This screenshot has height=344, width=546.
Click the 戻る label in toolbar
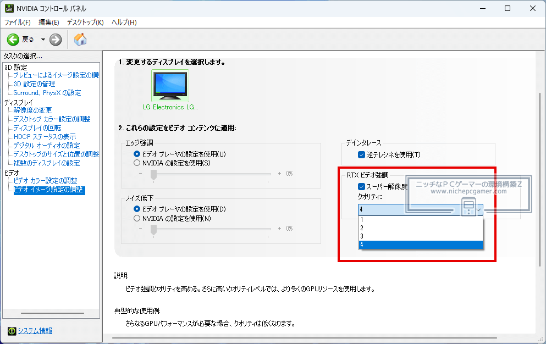28,40
